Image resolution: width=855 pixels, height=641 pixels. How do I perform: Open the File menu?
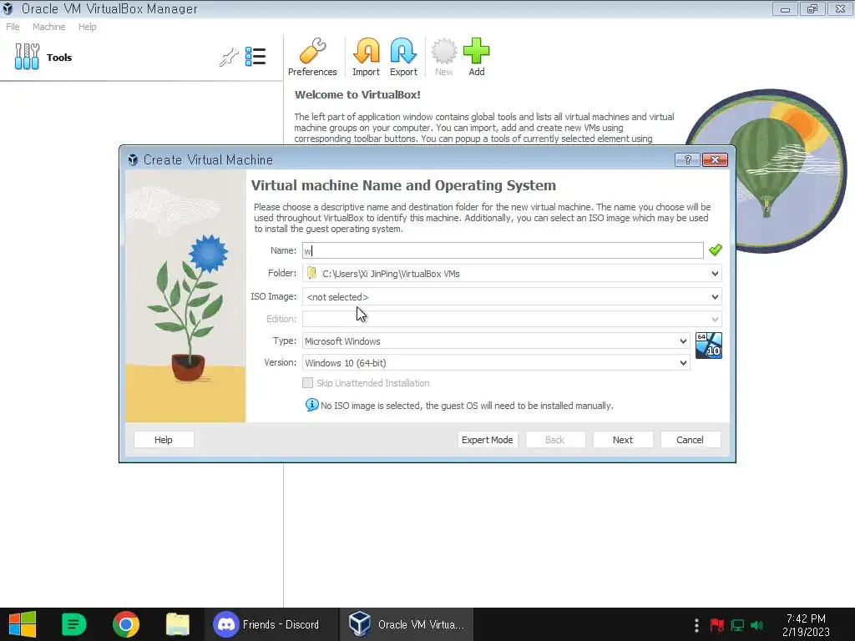[x=13, y=27]
